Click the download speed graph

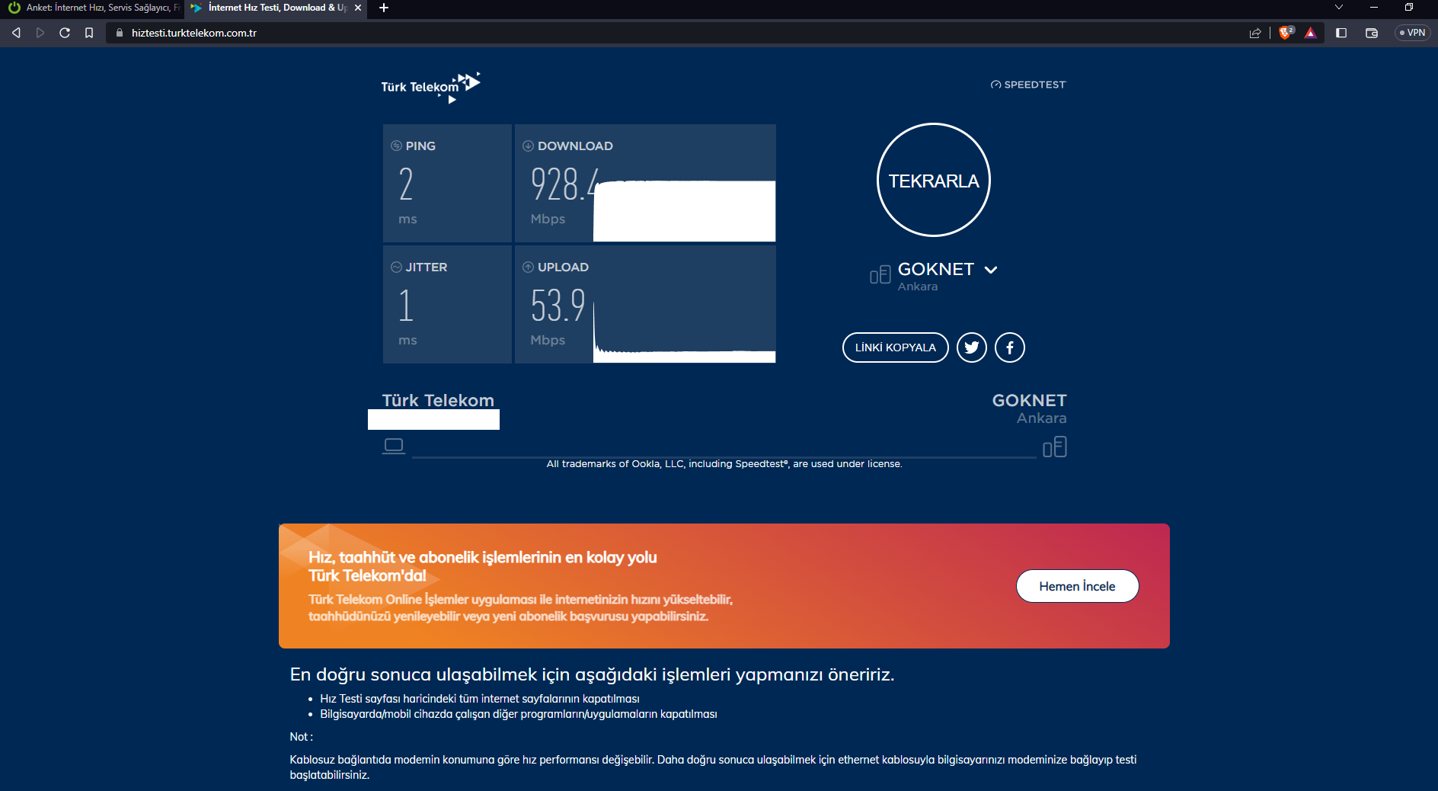point(685,210)
